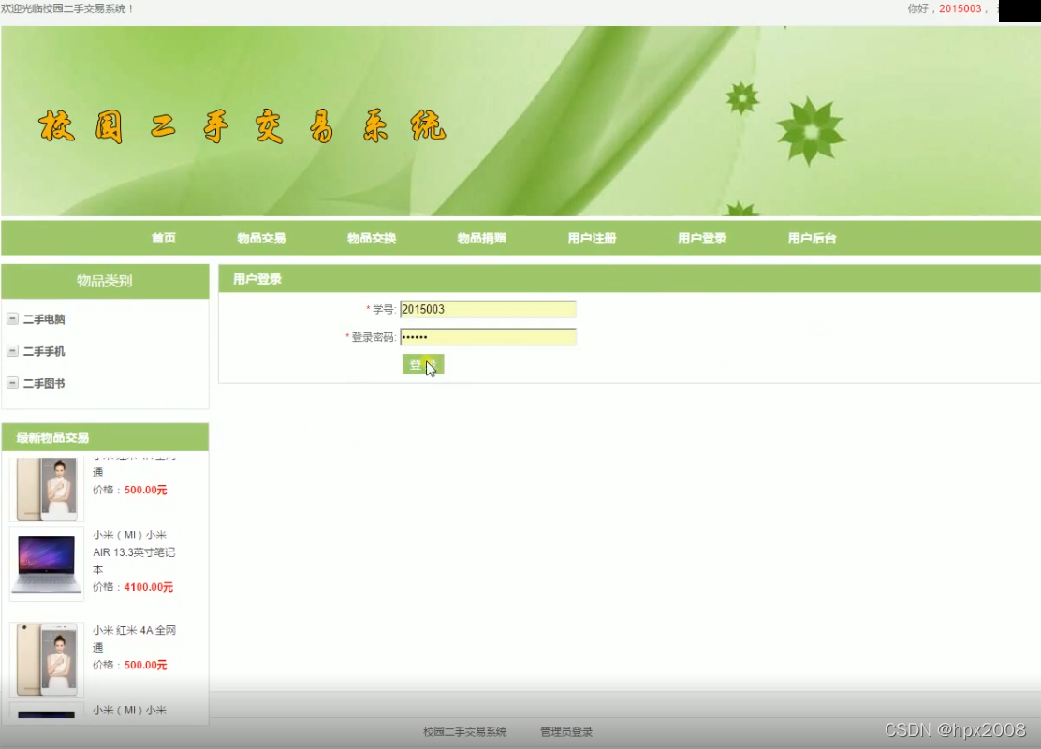Screen dimensions: 1041x749
Task: Open the topmost phone thumbnail priced 500.00元
Action: (x=47, y=488)
